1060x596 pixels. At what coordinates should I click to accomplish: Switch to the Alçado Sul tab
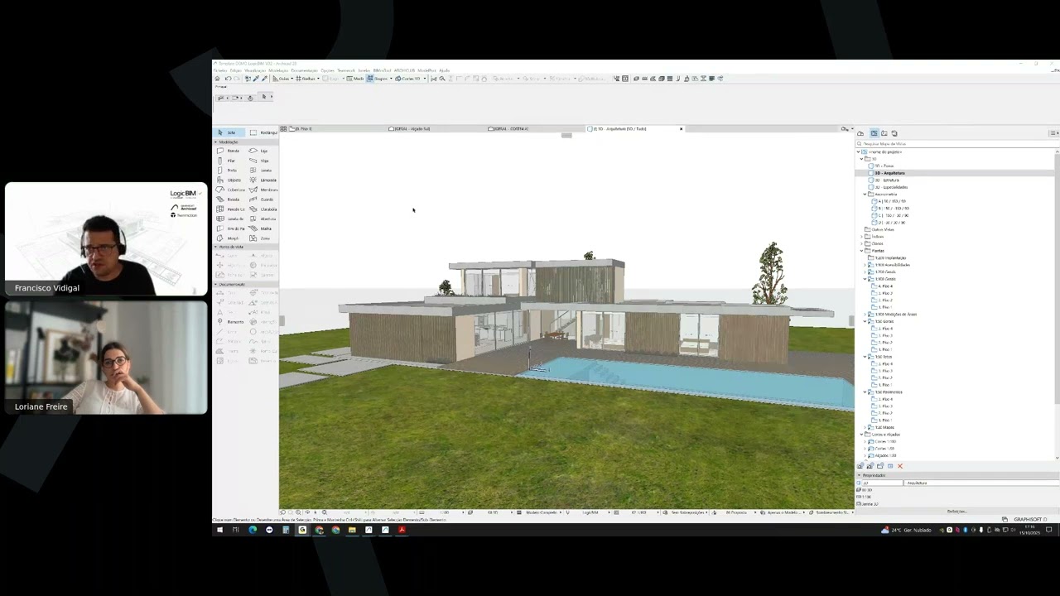(x=410, y=129)
